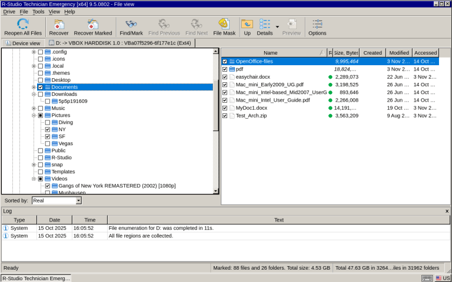Open the Tools menu
This screenshot has height=282, width=452.
tap(38, 11)
